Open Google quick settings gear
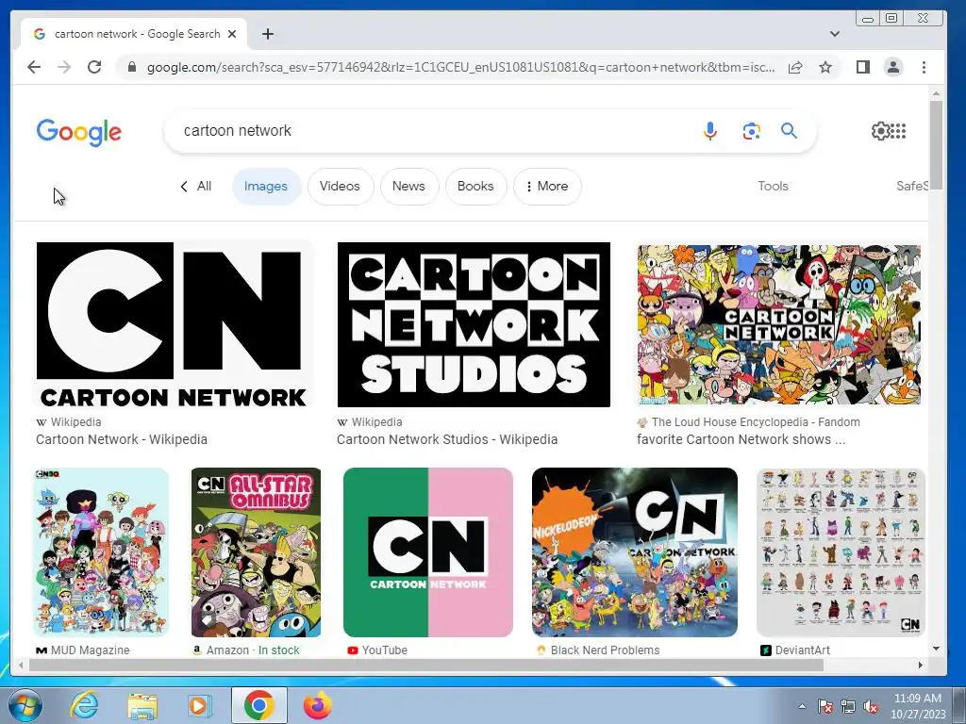The width and height of the screenshot is (966, 724). pos(880,130)
